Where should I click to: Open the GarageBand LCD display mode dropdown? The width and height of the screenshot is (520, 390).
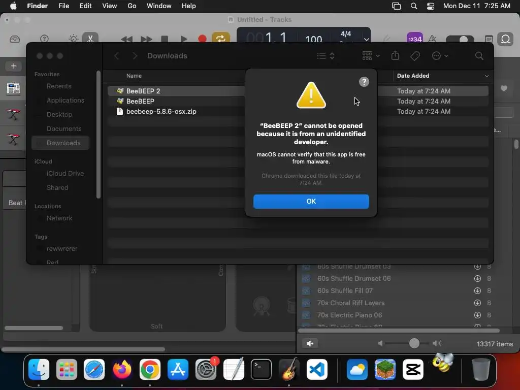(367, 40)
